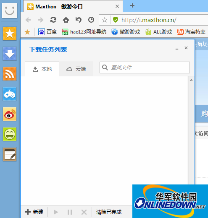Open the RSS feed reader sidebar icon
This screenshot has height=218, width=208.
pyautogui.click(x=10, y=74)
